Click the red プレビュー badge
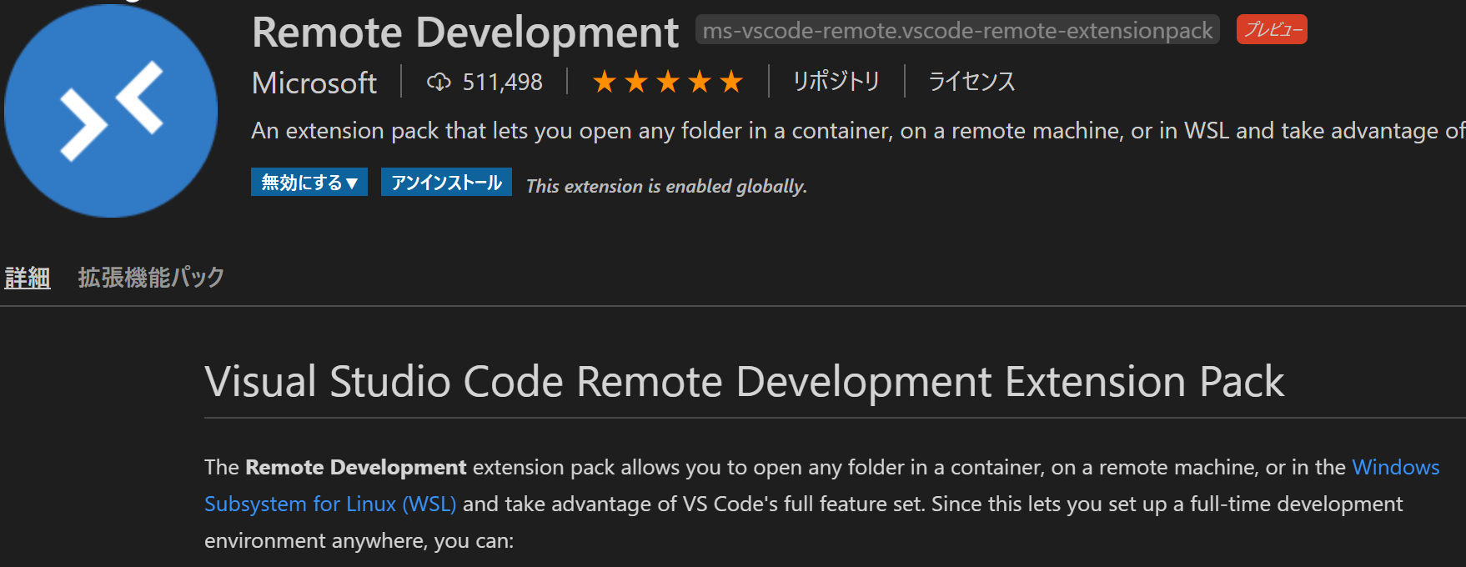1466x567 pixels. pos(1272,30)
